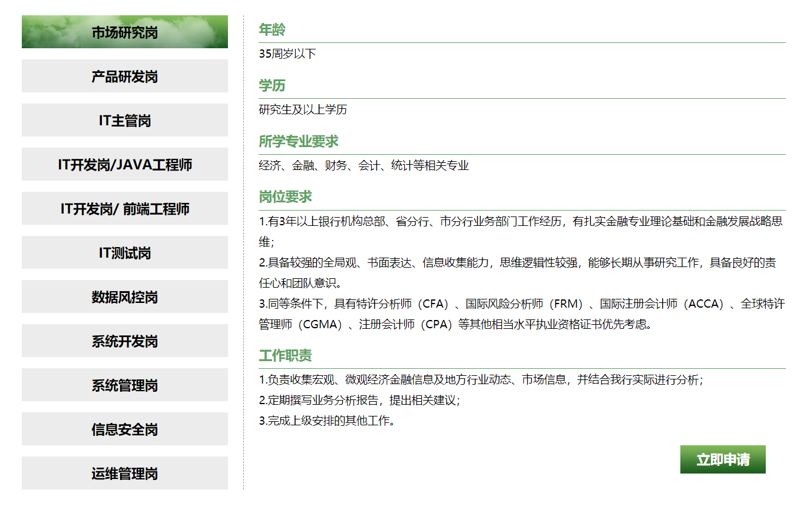Switch to the IT主管岗 tab
Image resolution: width=807 pixels, height=520 pixels.
point(124,121)
